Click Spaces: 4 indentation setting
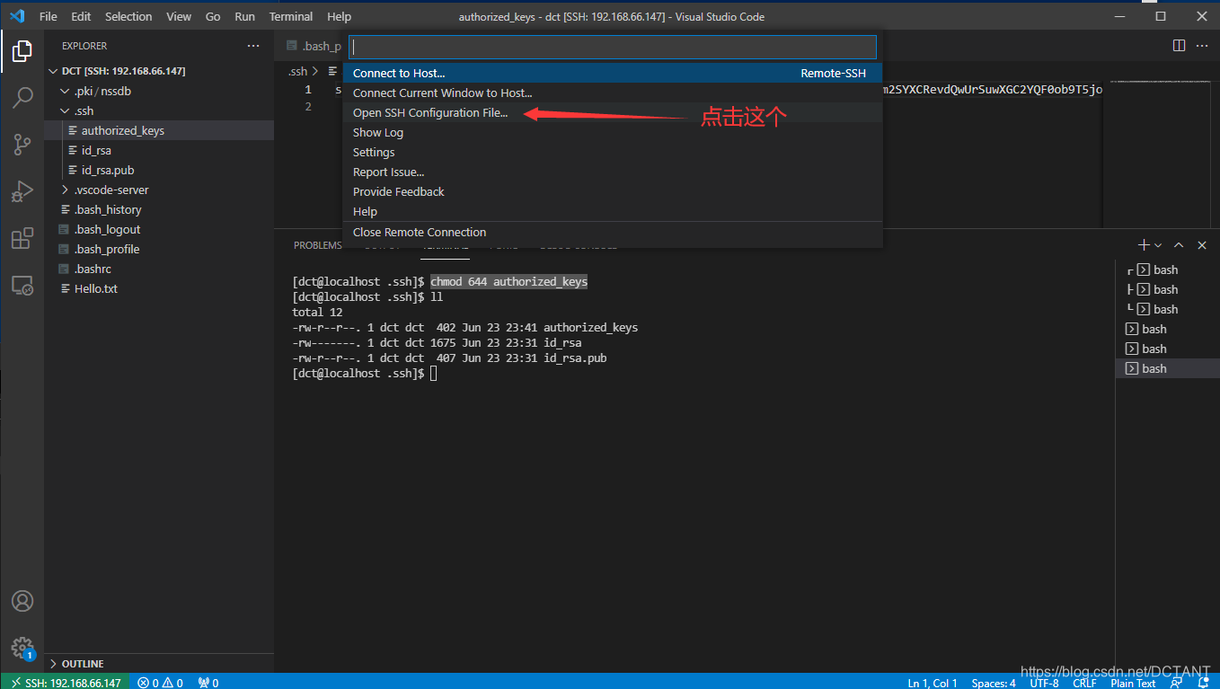1220x689 pixels. (994, 683)
